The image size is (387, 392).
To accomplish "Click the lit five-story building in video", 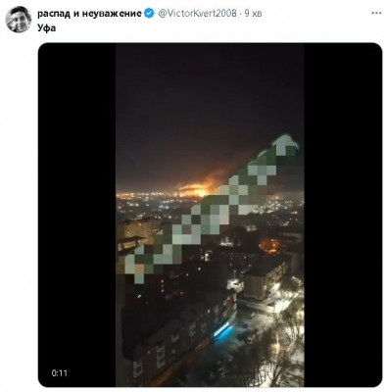I will [265, 279].
